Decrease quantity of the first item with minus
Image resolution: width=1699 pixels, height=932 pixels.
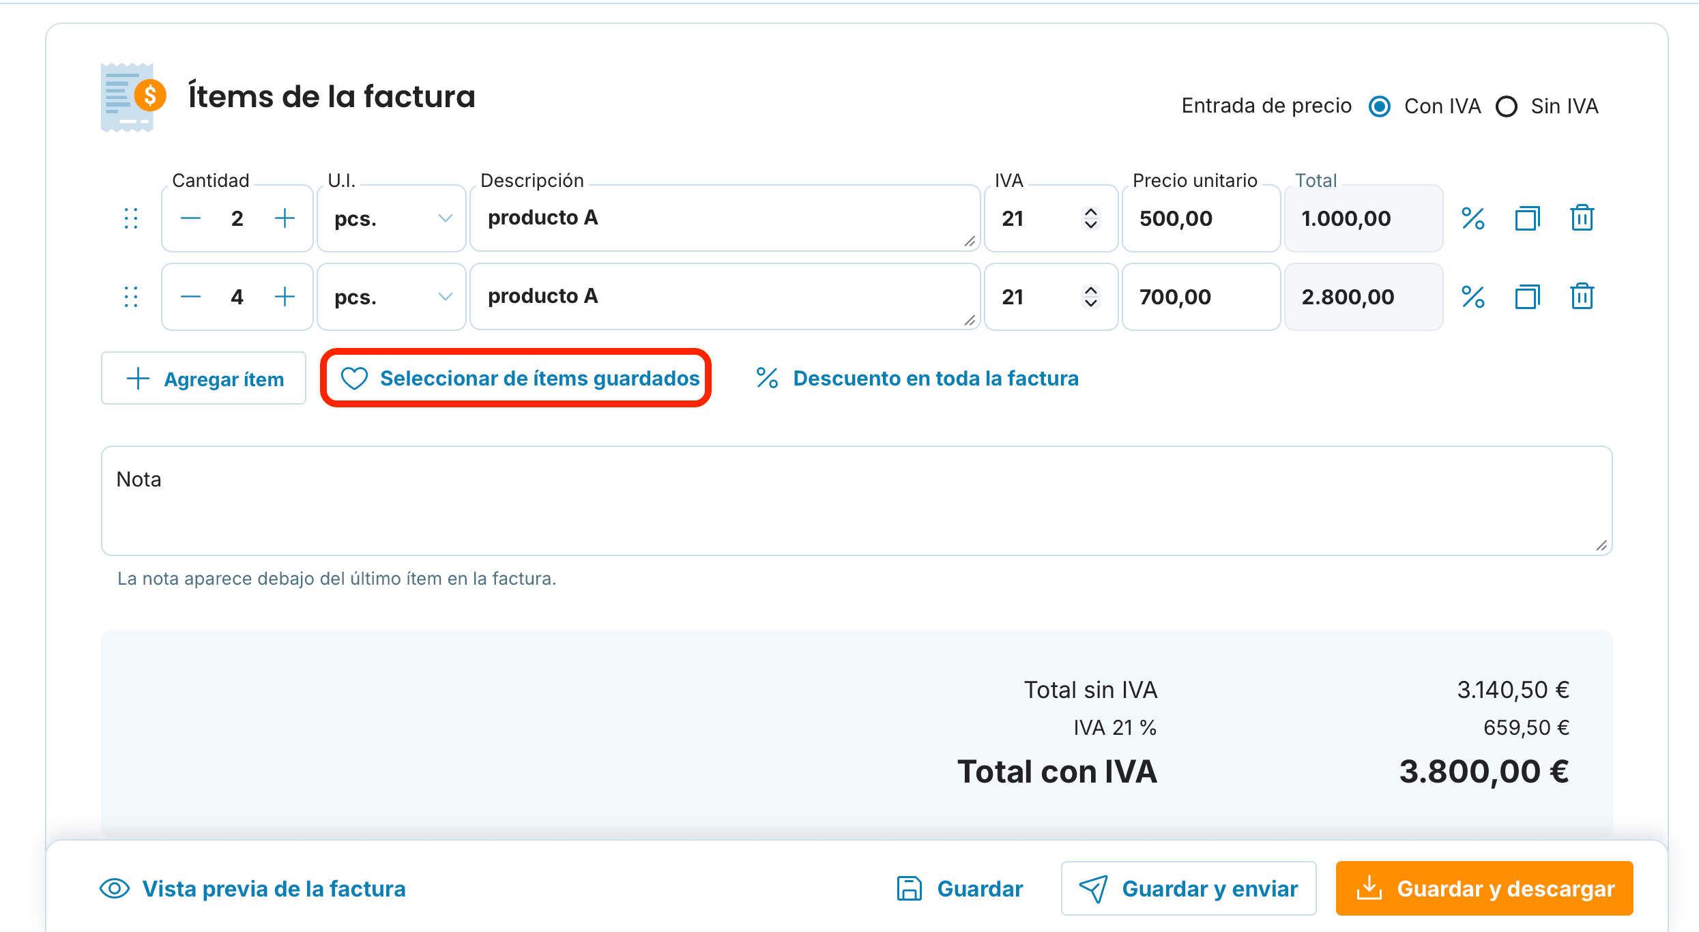[x=190, y=218]
